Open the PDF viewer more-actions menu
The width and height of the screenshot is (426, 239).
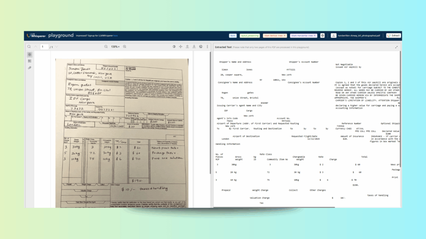[207, 47]
